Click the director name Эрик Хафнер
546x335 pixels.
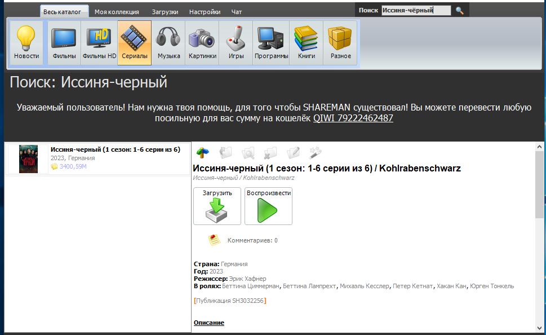point(247,279)
